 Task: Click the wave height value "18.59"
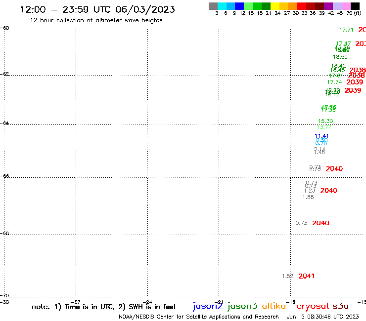[340, 57]
